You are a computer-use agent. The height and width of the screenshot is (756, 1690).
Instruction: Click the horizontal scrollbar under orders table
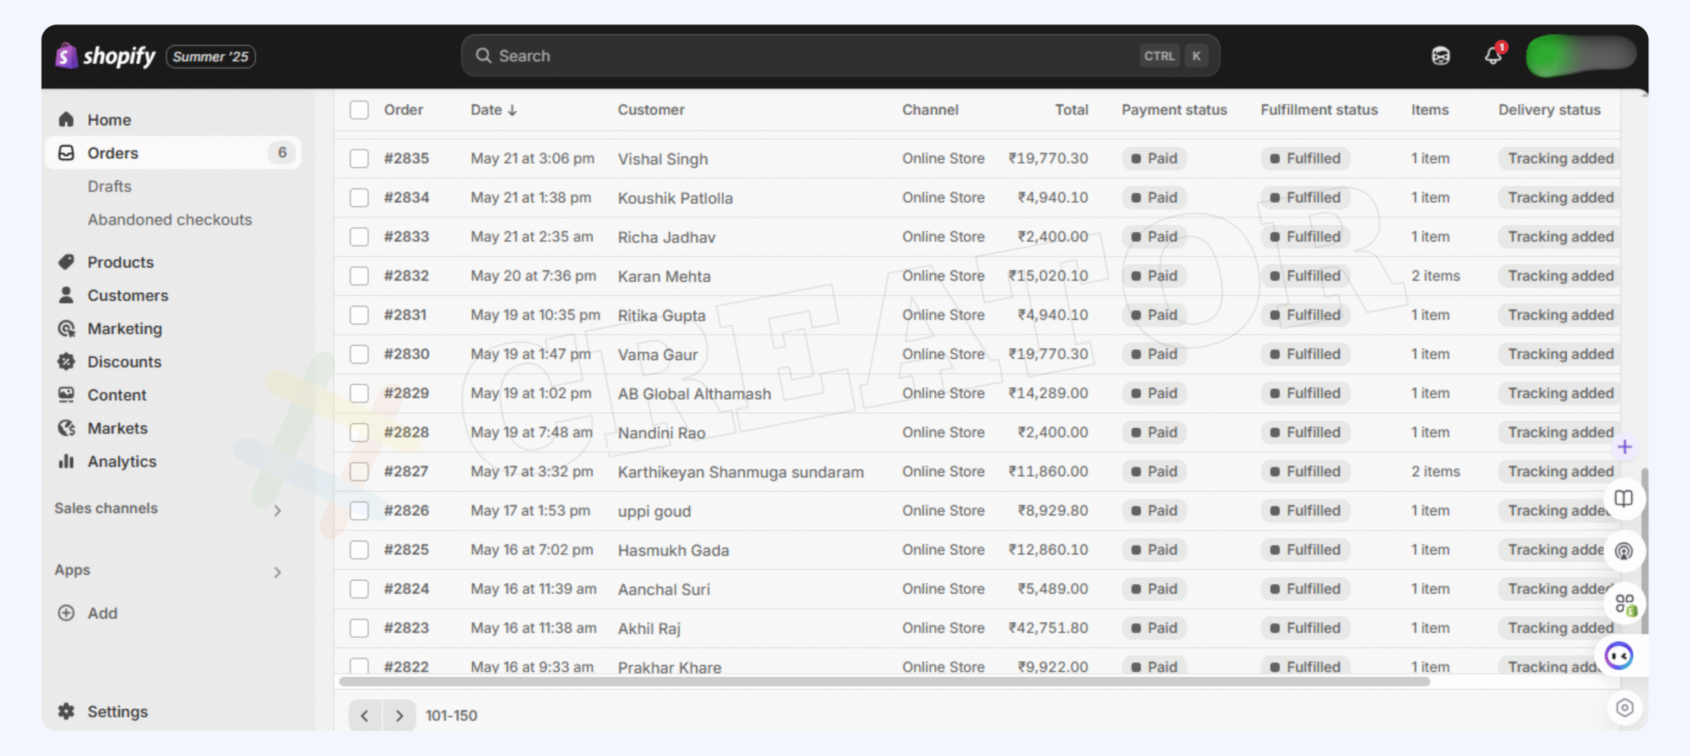click(x=885, y=681)
